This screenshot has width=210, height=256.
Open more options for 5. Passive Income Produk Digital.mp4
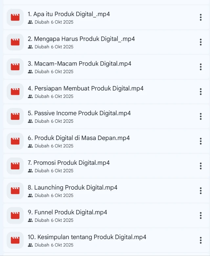(200, 117)
